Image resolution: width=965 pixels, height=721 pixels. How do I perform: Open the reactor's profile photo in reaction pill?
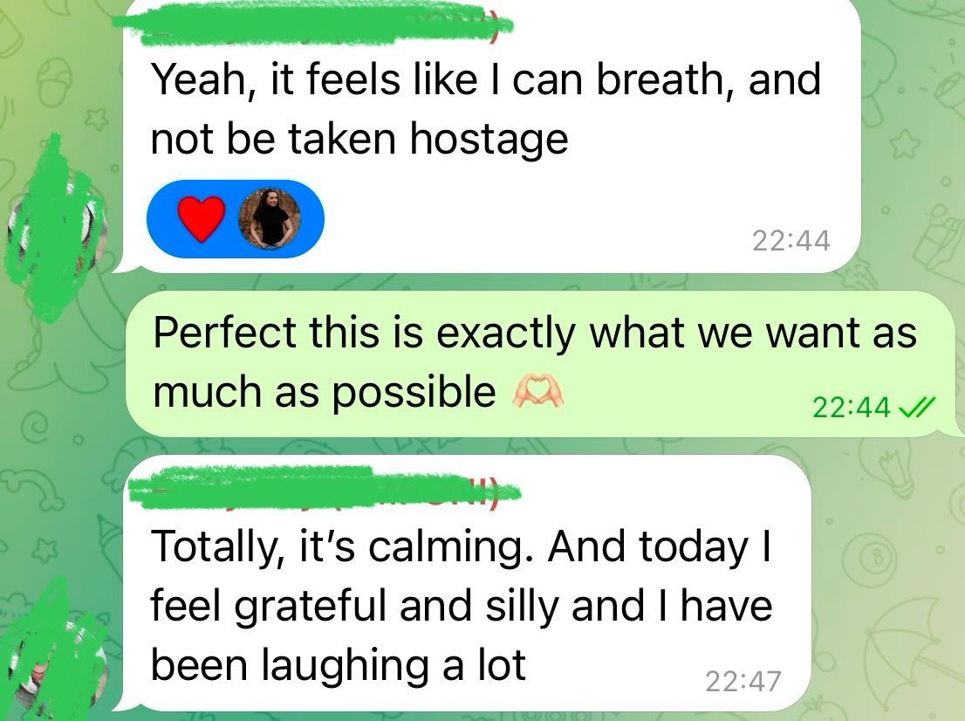coord(270,218)
